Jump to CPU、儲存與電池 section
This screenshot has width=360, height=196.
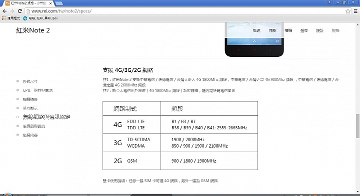point(37,90)
